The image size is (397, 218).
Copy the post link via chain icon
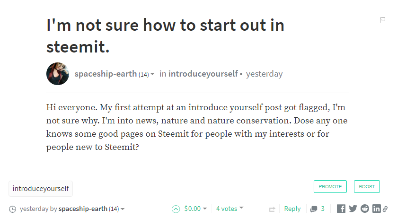point(385,209)
